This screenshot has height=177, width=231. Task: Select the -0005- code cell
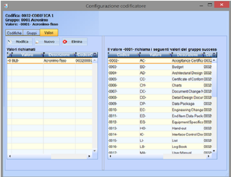pos(124,79)
